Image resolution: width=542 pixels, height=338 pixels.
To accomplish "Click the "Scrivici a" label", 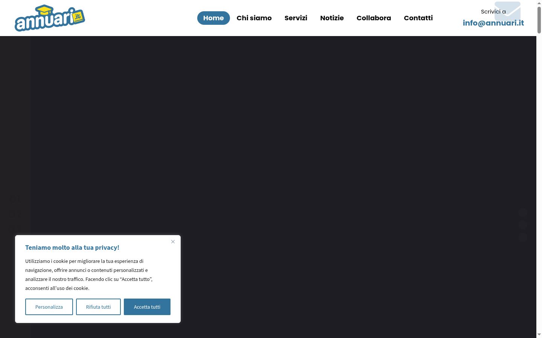I will [x=493, y=12].
